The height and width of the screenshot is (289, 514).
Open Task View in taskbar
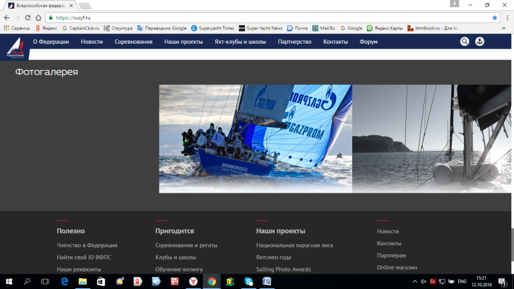tap(45, 281)
